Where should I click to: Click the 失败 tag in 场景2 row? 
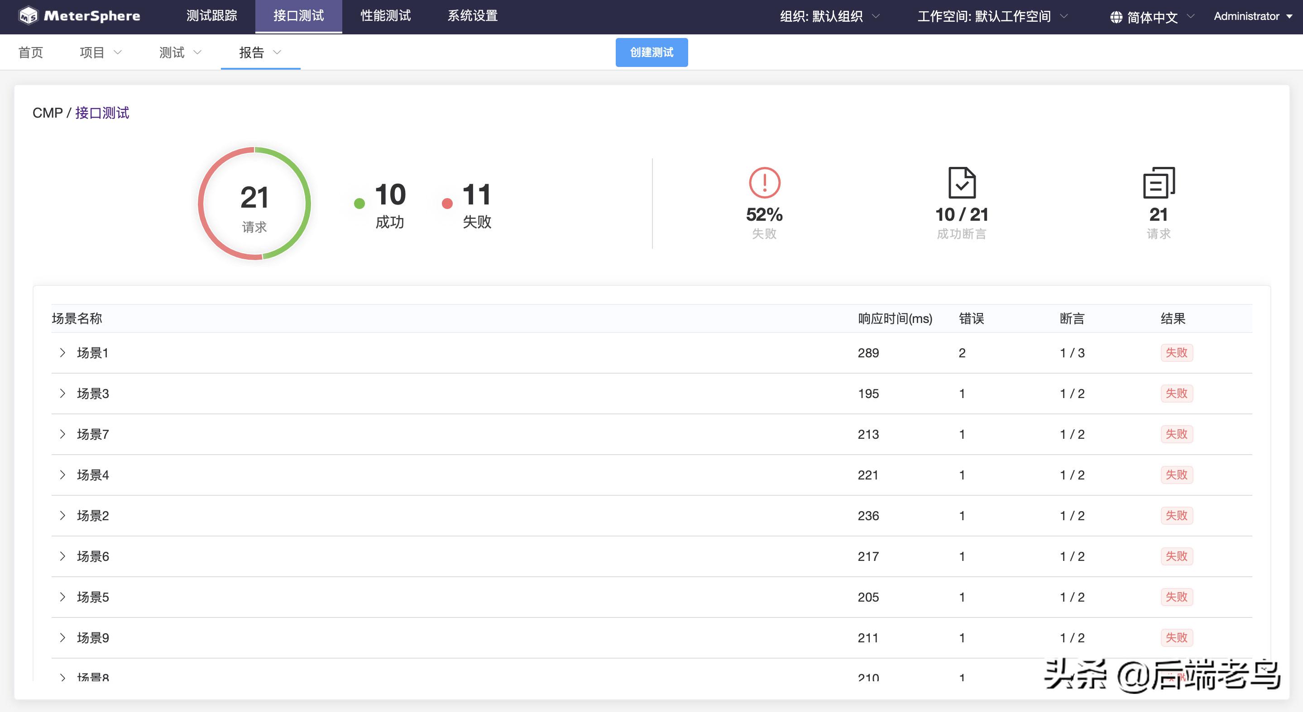pyautogui.click(x=1177, y=515)
